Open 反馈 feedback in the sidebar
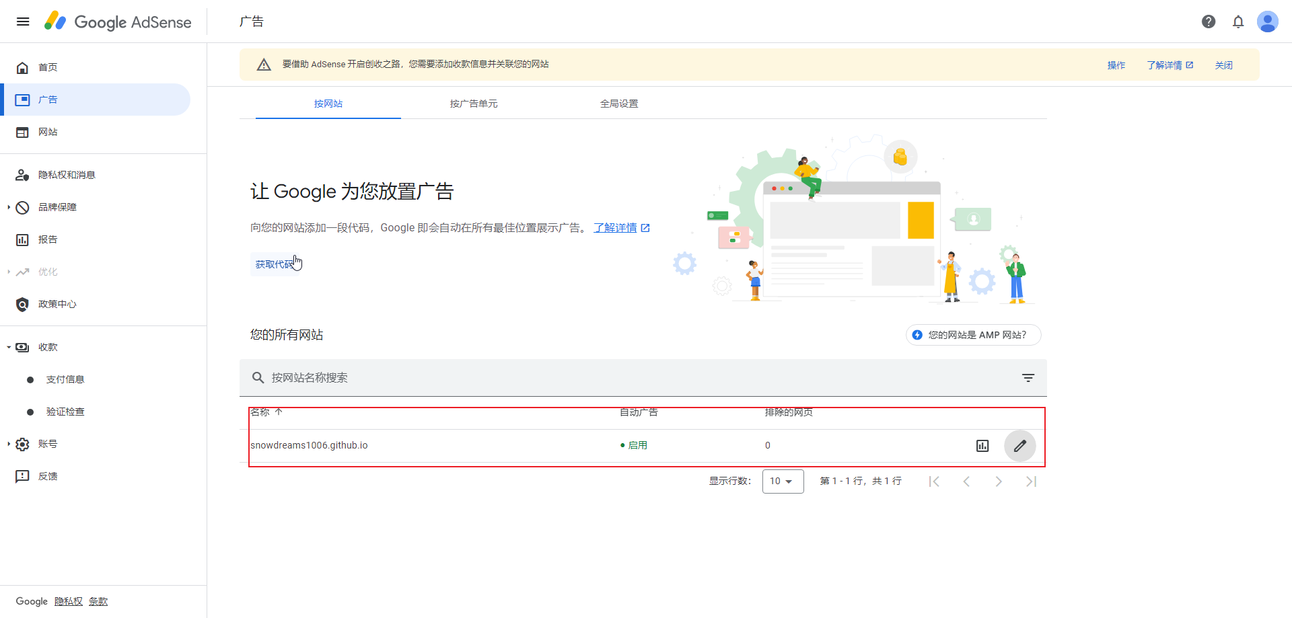1292x618 pixels. (48, 476)
